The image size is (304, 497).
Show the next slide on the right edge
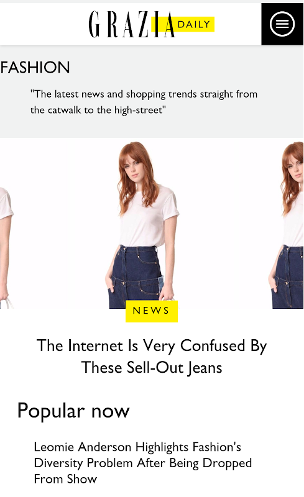tap(287, 225)
